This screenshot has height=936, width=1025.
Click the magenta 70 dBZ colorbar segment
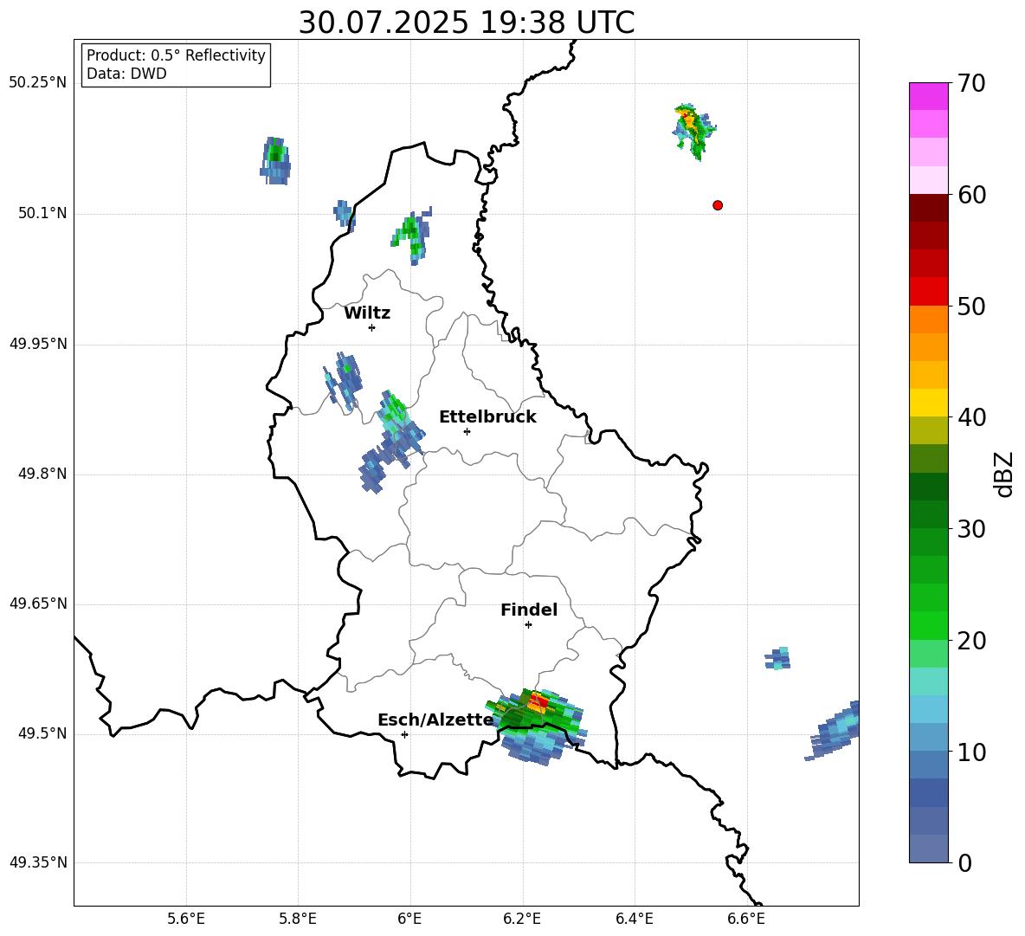pos(928,96)
